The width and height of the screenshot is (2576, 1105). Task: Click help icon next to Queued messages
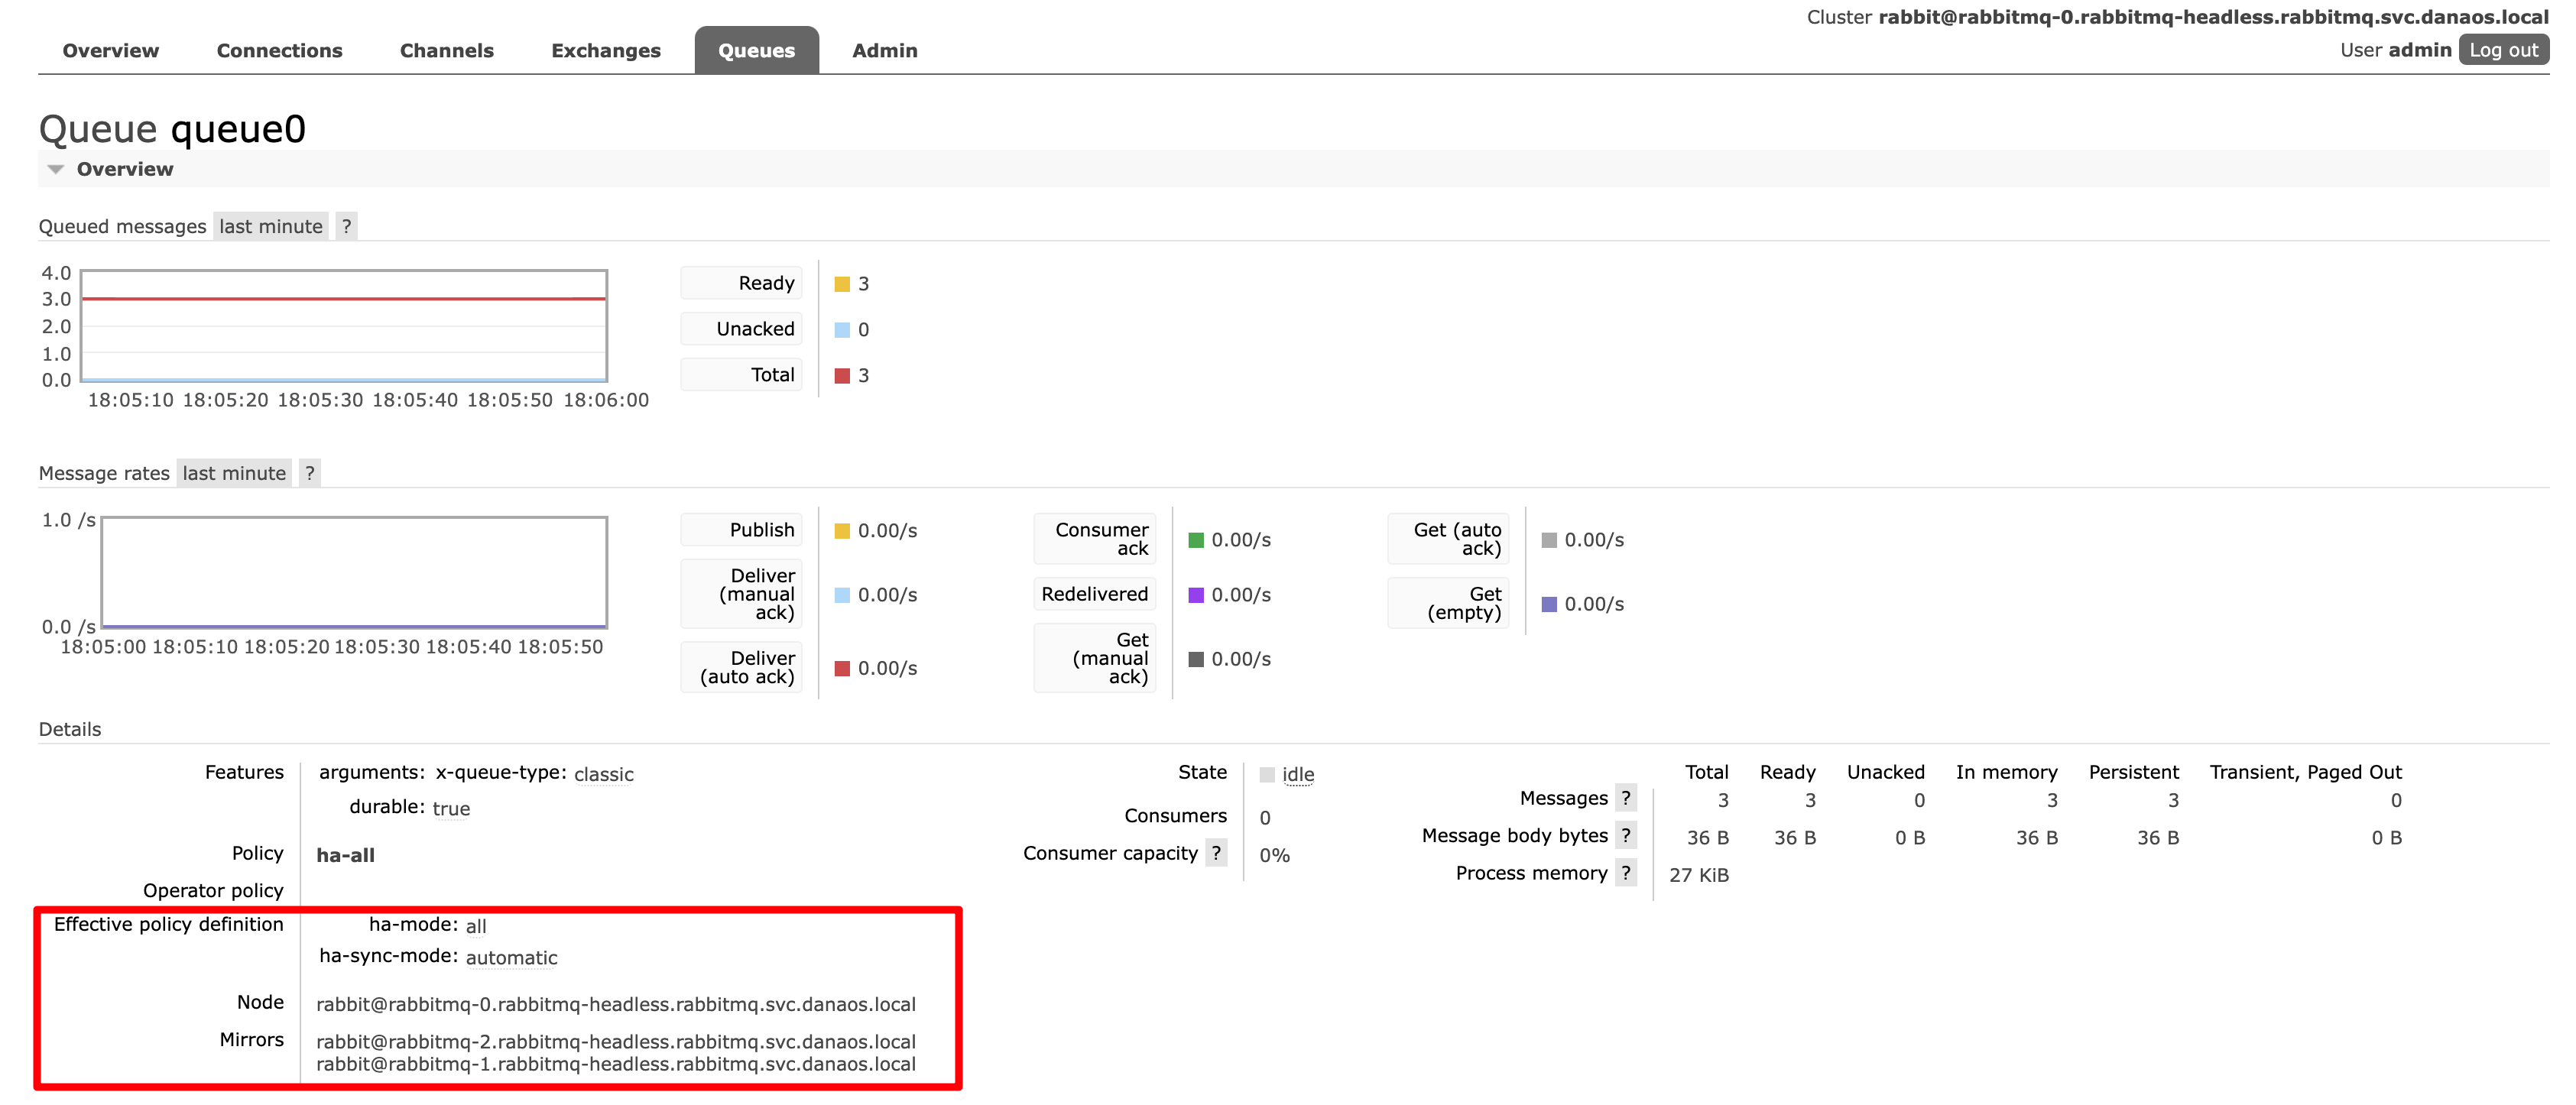pos(346,226)
